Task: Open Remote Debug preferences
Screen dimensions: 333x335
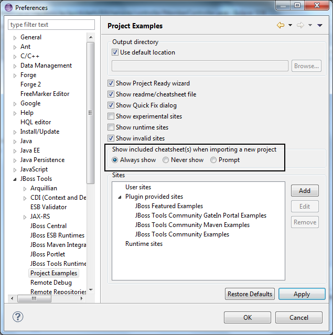Action: (x=51, y=283)
